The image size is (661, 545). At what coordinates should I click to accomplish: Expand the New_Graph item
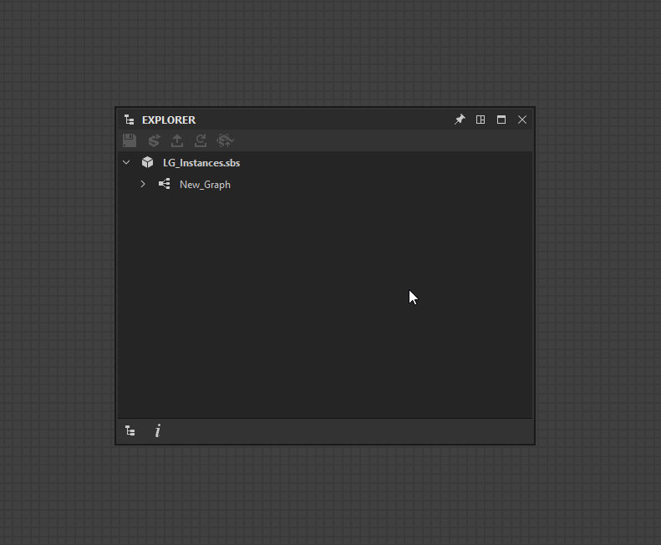[143, 185]
